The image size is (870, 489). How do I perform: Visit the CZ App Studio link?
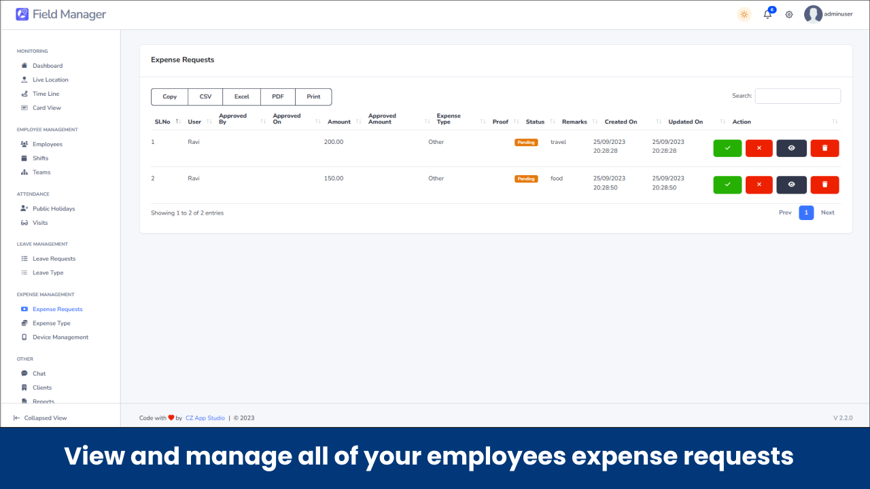click(x=205, y=418)
